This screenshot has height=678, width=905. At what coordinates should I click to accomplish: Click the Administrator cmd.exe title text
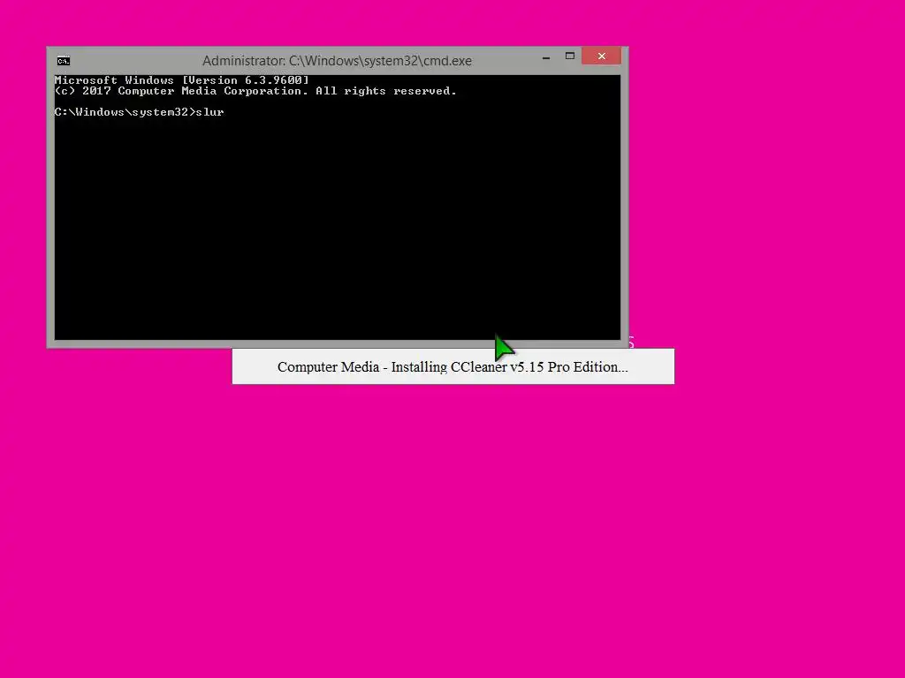pos(337,61)
